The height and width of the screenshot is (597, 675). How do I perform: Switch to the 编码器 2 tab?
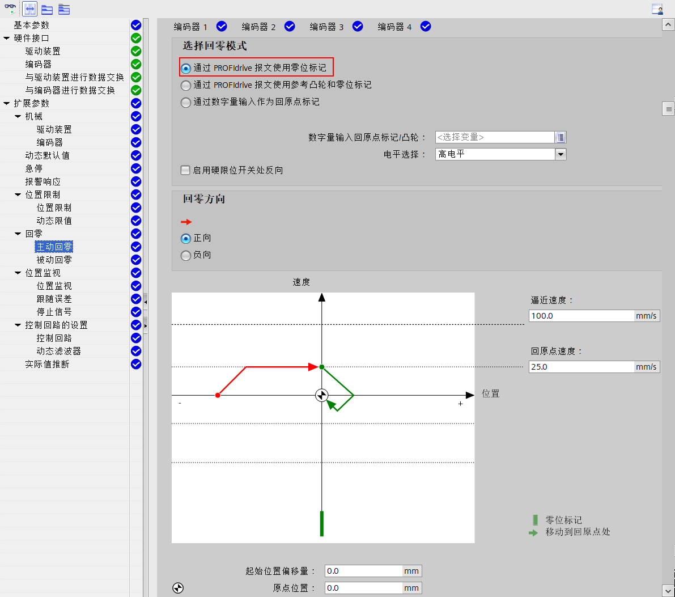pyautogui.click(x=258, y=26)
